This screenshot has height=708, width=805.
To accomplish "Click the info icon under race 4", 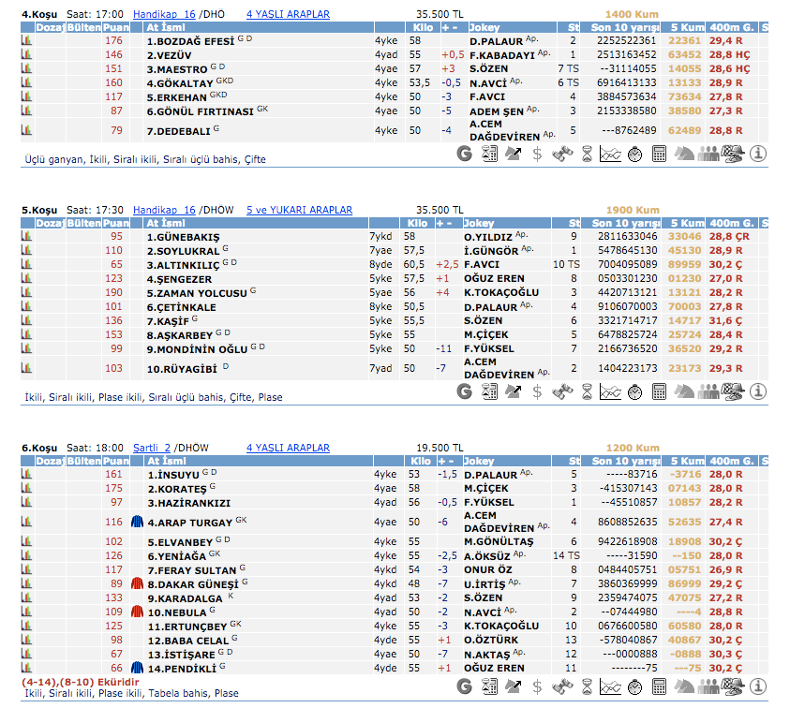I will pyautogui.click(x=758, y=154).
